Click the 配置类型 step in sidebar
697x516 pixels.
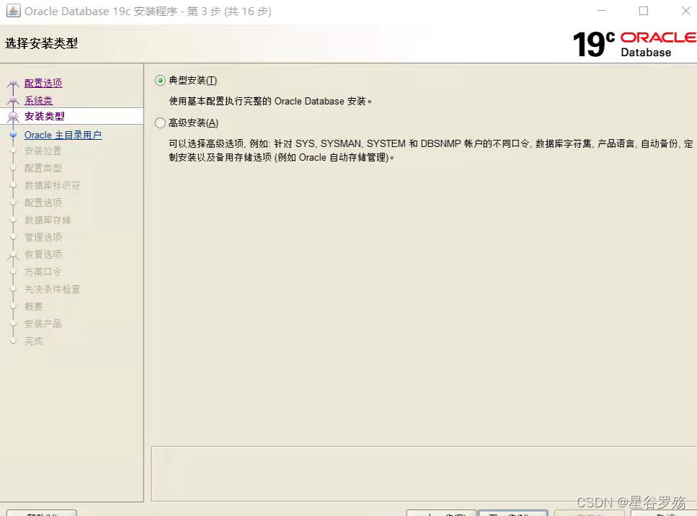click(43, 168)
